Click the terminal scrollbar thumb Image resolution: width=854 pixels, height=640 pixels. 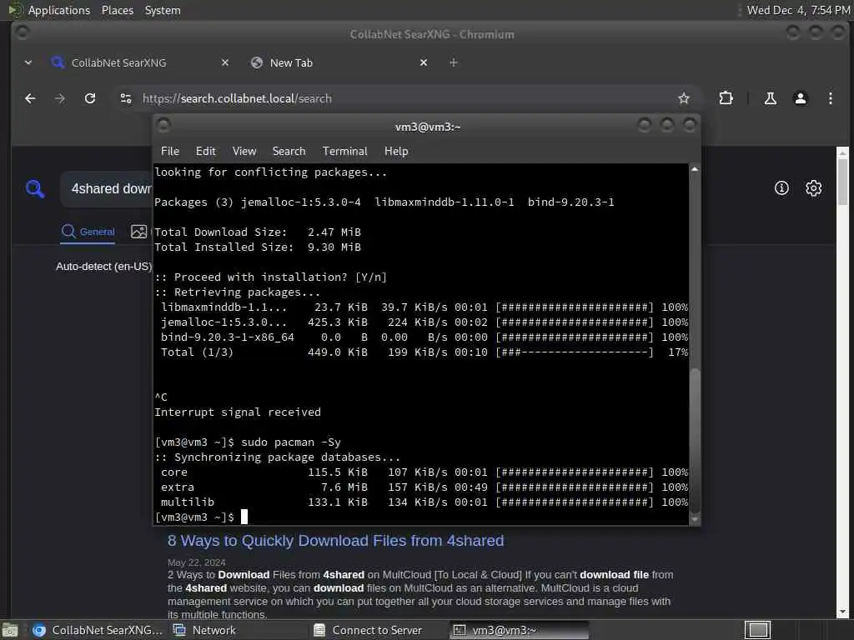click(695, 441)
